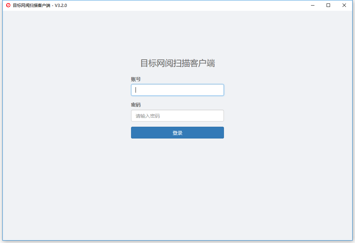Click the 请输入密码 placeholder text
355x243 pixels.
[x=148, y=116]
